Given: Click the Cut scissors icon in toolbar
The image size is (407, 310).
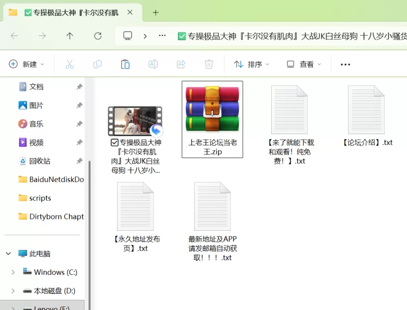Looking at the screenshot, I should tap(70, 64).
